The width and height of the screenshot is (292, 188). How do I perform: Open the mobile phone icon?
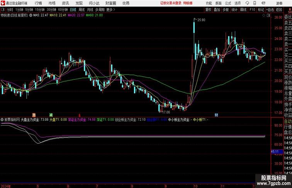[255, 3]
